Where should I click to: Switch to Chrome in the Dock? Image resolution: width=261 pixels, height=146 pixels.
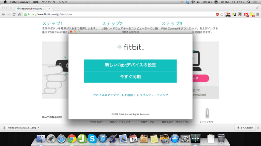point(72,139)
